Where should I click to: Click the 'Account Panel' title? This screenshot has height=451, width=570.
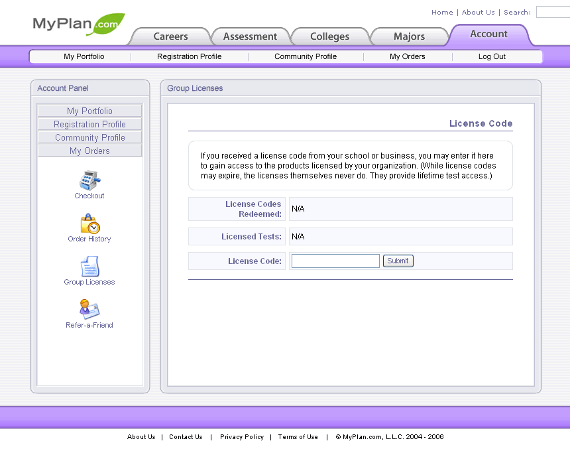[63, 88]
